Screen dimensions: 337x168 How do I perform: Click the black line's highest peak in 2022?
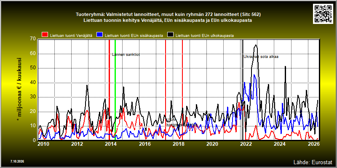[x=255, y=45]
